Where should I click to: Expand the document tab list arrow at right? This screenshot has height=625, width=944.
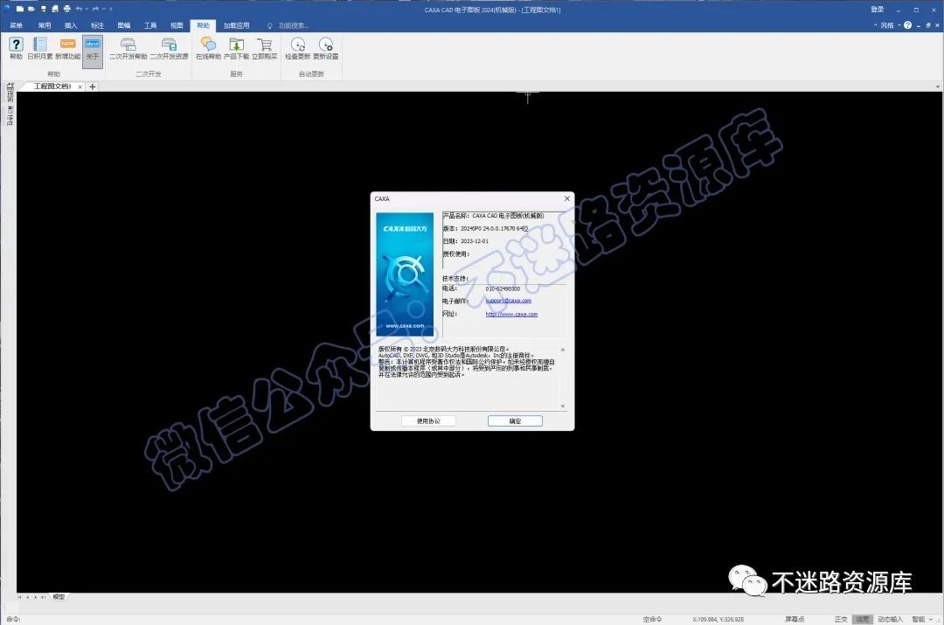click(x=937, y=87)
